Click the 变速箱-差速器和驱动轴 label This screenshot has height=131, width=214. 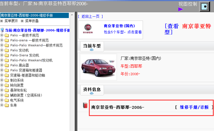[x=28, y=75]
